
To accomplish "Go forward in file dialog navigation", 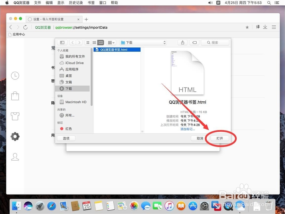I will (x=79, y=43).
